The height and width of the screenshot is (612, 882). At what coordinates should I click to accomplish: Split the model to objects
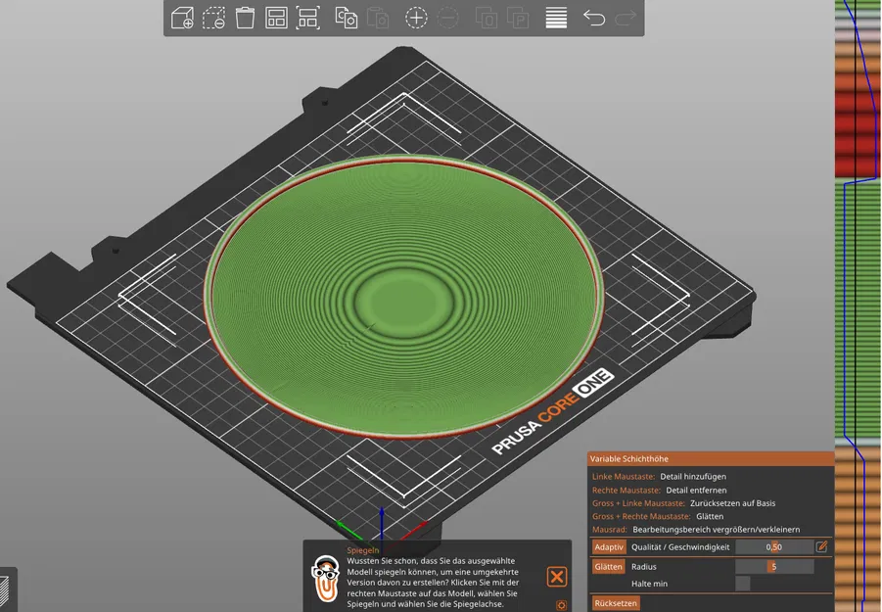[x=487, y=18]
